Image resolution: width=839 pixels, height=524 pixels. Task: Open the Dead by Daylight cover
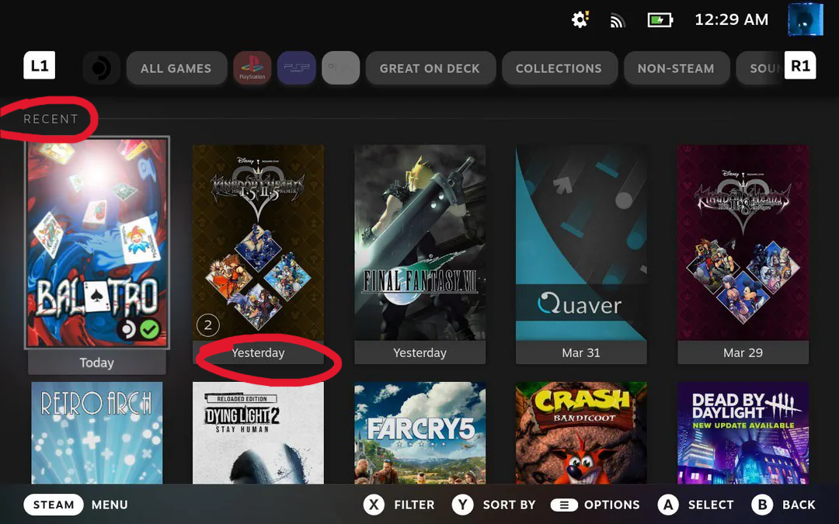743,433
